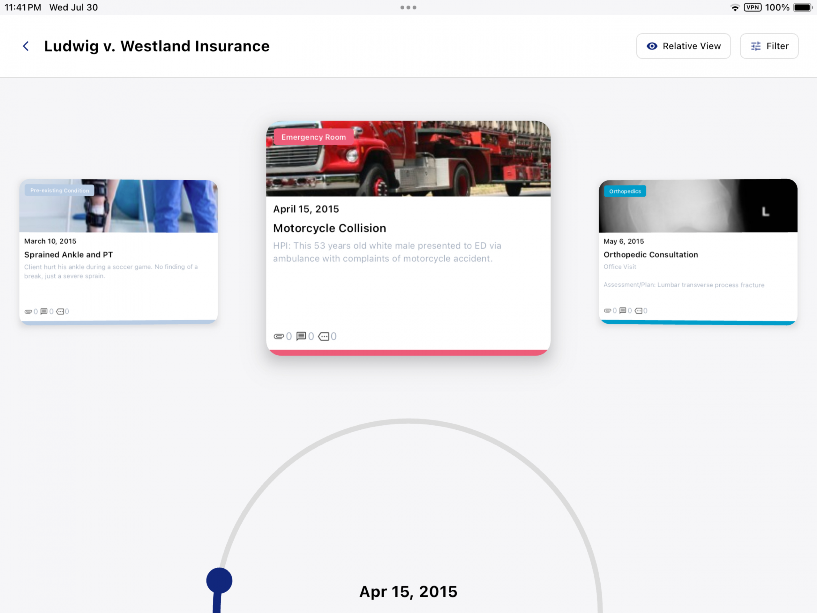Viewport: 817px width, 613px height.
Task: Click paperclip icon on Sprained Ankle card
Action: 28,312
